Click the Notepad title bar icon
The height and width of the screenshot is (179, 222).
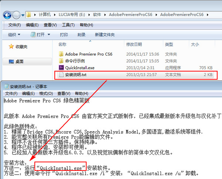tap(7, 86)
